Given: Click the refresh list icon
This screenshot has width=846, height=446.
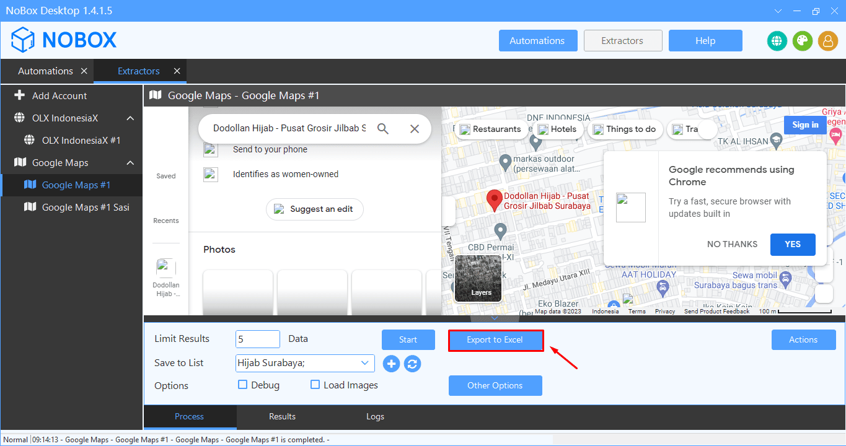Looking at the screenshot, I should coord(412,364).
